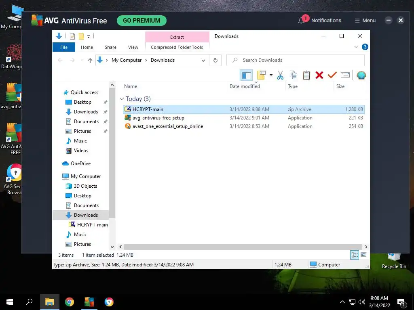Open pinned Desktop under Quick access
Image resolution: width=414 pixels, height=310 pixels.
pos(82,102)
